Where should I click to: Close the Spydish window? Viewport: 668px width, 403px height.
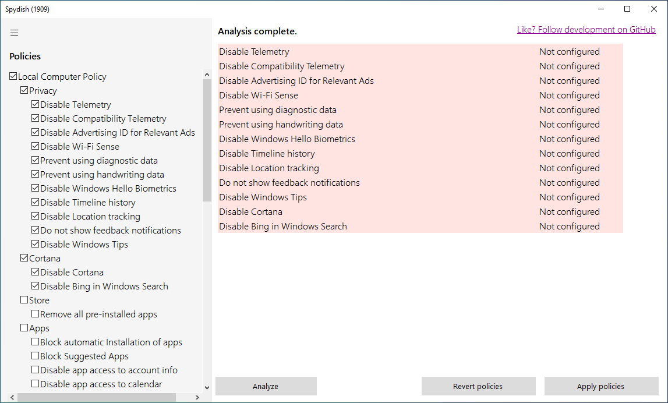click(654, 9)
